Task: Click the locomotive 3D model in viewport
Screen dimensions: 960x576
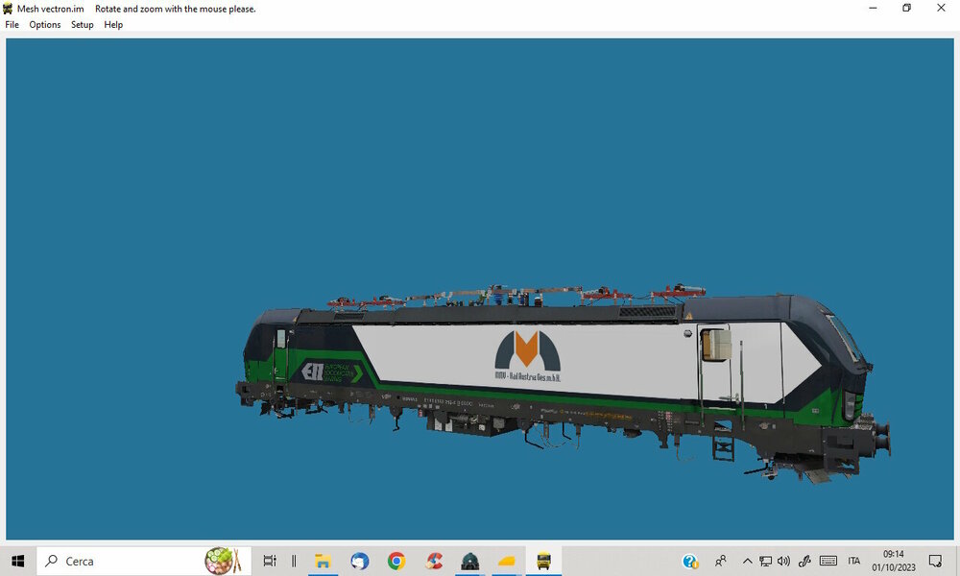Action: [562, 383]
